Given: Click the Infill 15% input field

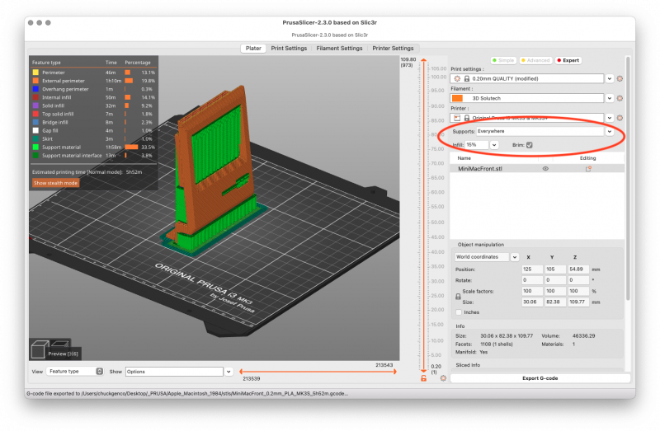Looking at the screenshot, I should [x=477, y=145].
